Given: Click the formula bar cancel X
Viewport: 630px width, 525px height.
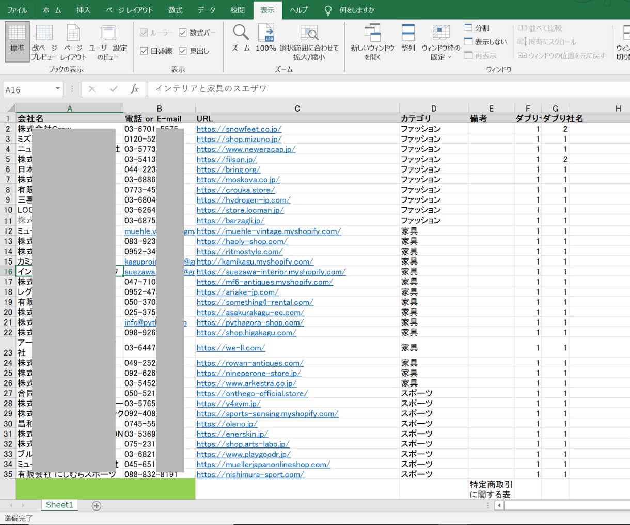Looking at the screenshot, I should click(92, 89).
